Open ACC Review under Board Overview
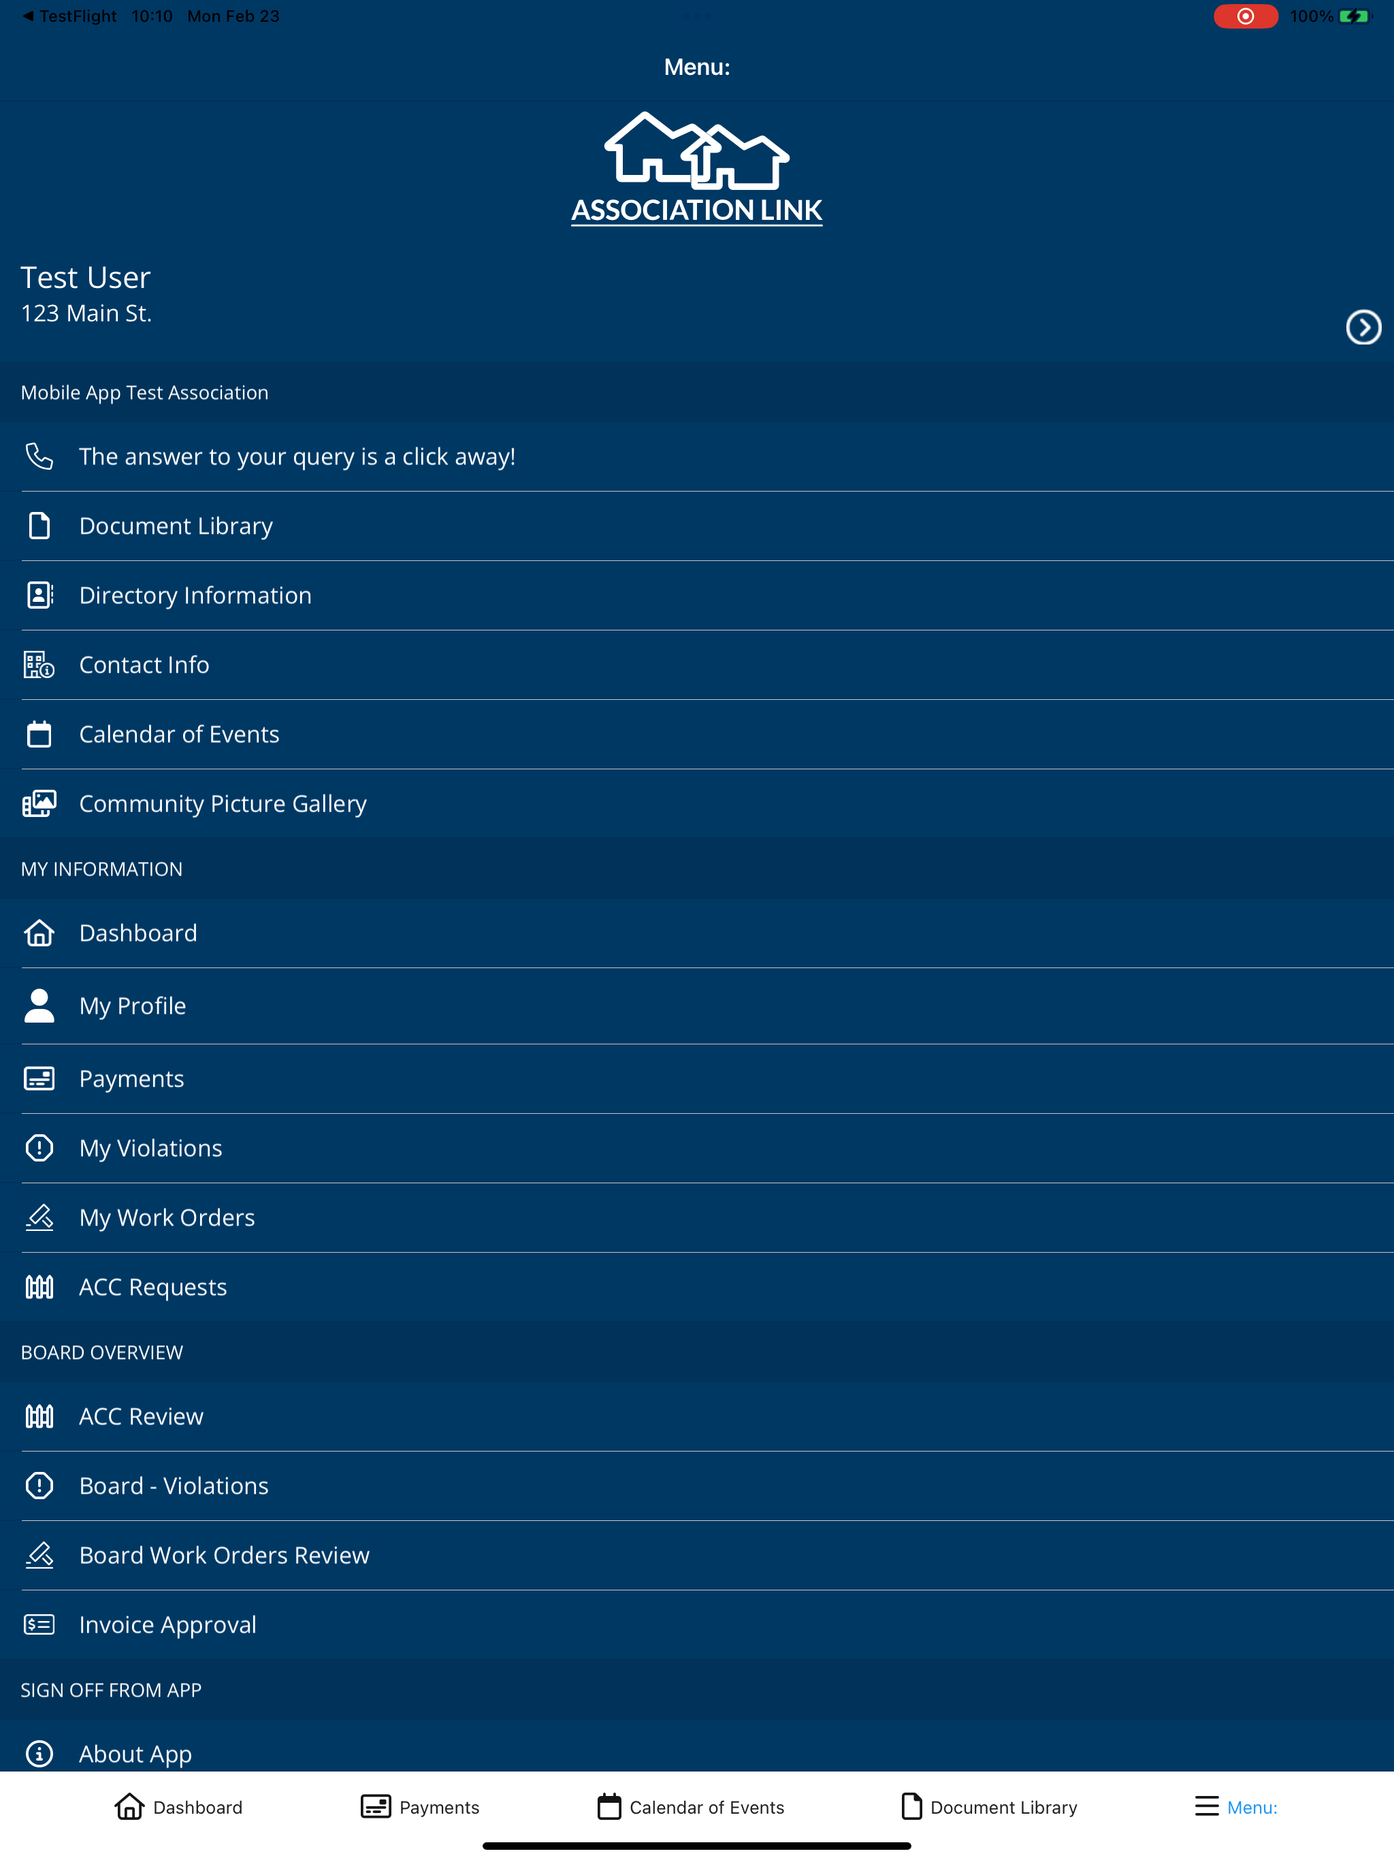The image size is (1394, 1860). (x=697, y=1416)
